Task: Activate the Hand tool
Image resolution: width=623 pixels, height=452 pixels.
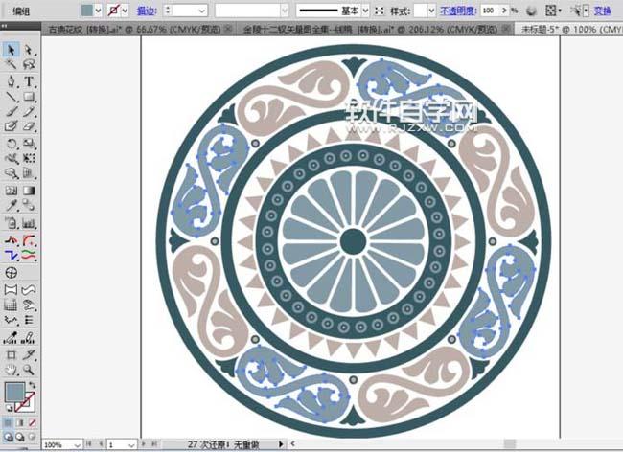Action: click(x=11, y=369)
